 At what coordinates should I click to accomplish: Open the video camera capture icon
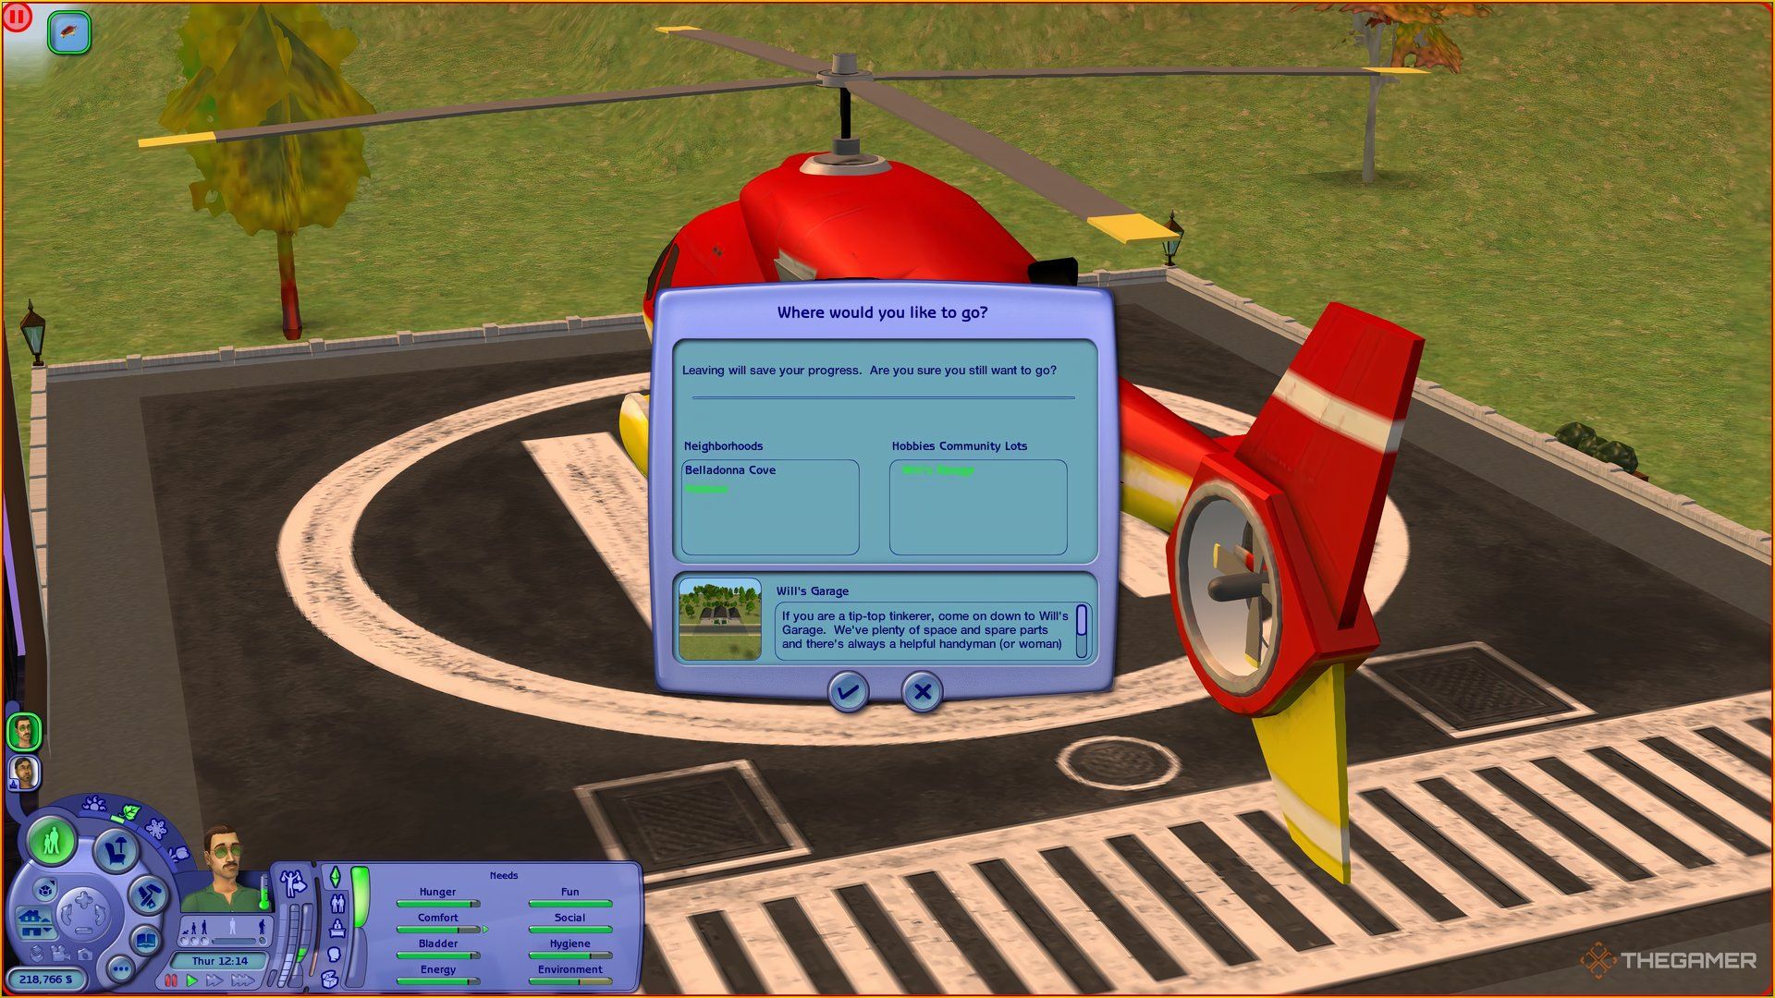coord(60,954)
